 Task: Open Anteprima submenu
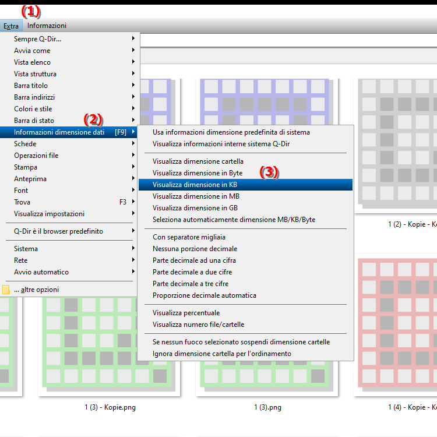coord(69,179)
